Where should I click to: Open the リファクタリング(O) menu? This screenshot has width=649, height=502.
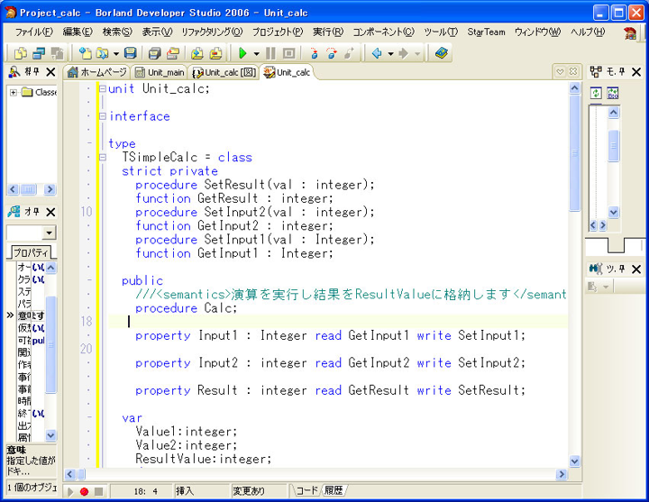(212, 32)
